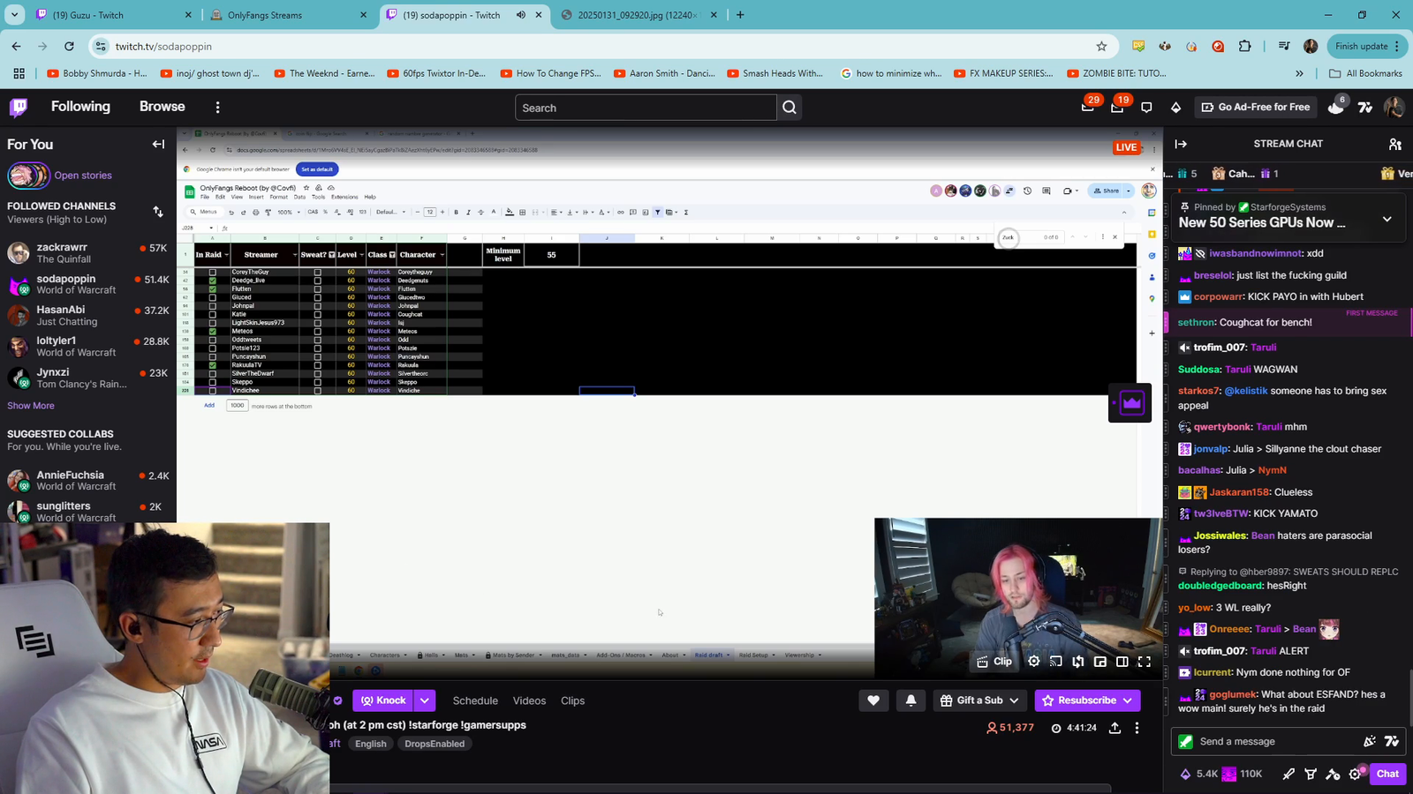Show all bookmarks overflow chevron
1413x794 pixels.
point(1299,73)
